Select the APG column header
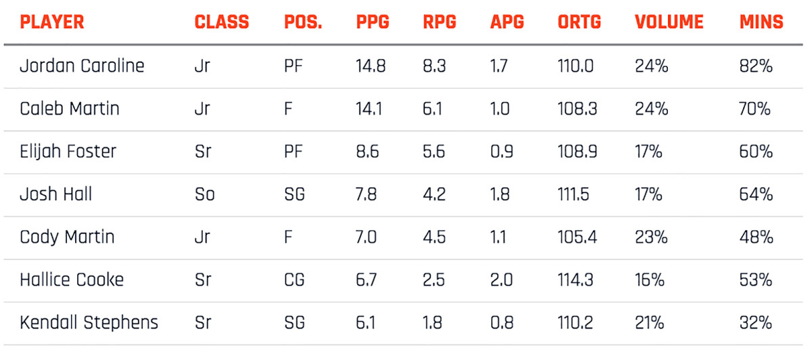 pyautogui.click(x=507, y=22)
